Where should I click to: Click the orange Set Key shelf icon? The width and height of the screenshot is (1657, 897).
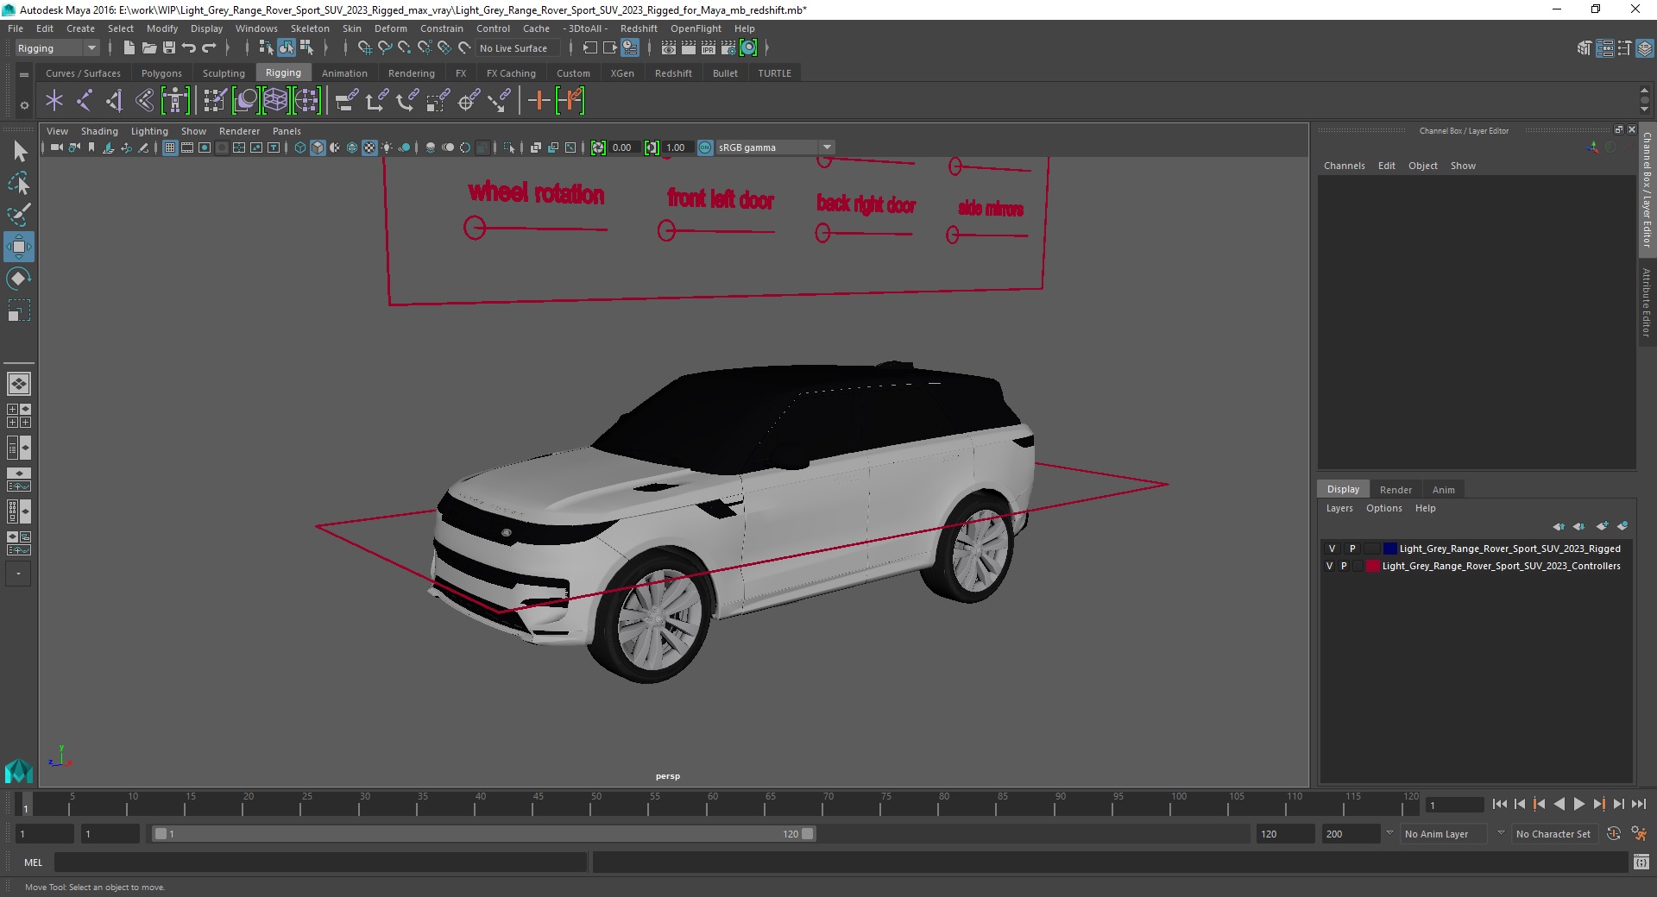click(x=539, y=101)
